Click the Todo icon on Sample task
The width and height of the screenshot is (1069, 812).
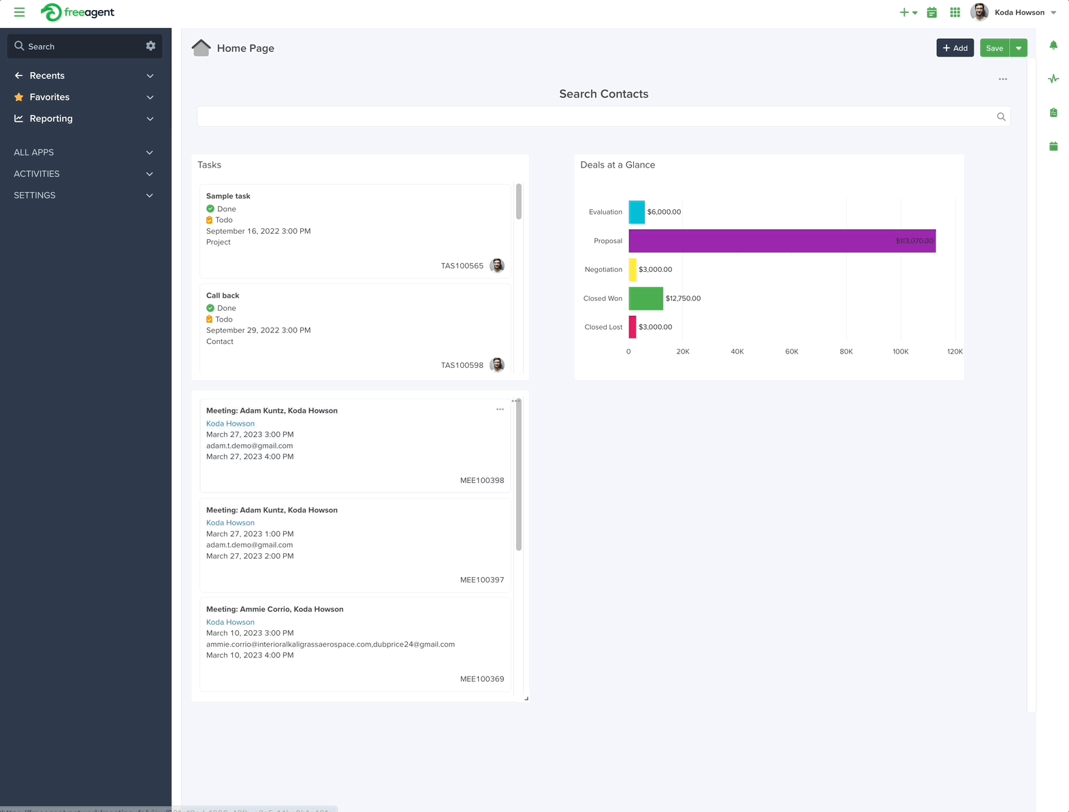tap(209, 220)
